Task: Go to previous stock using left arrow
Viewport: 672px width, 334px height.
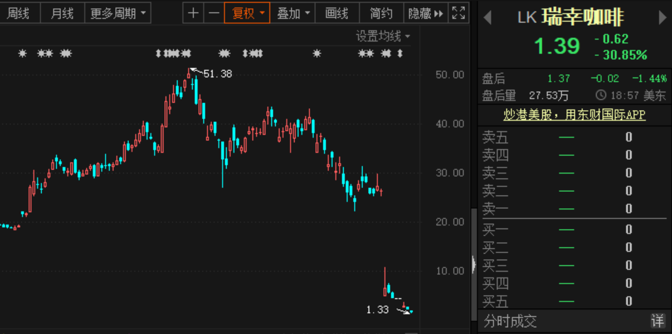Action: 487,17
